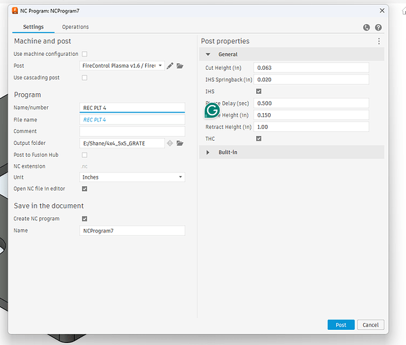Click the clock icon near the help icon
The image size is (406, 345).
pos(367,28)
